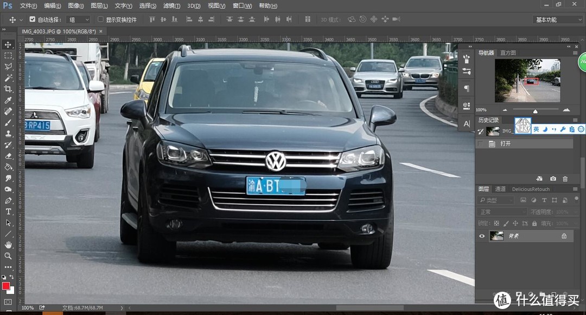The image size is (586, 315).
Task: Select the Brush tool
Action: [8, 122]
